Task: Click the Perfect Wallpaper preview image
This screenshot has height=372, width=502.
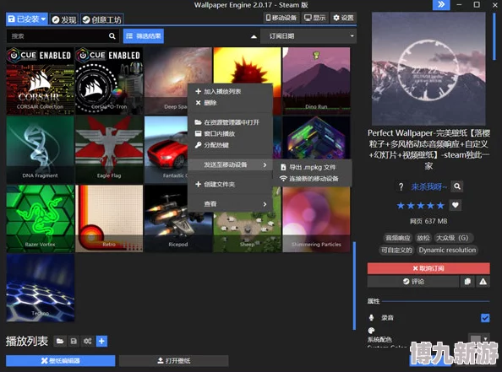Action: pyautogui.click(x=428, y=68)
